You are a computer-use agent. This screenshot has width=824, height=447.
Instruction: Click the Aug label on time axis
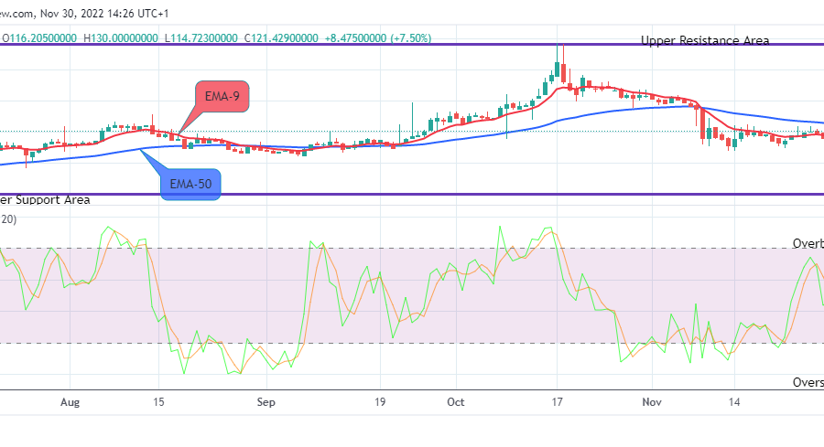pos(70,401)
